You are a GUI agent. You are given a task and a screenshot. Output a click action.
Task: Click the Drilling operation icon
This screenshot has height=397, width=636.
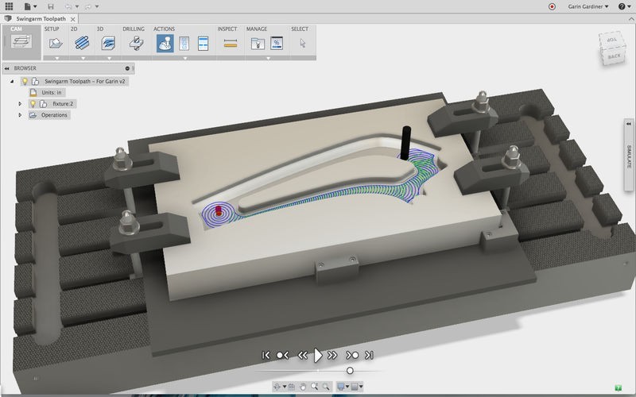[136, 44]
